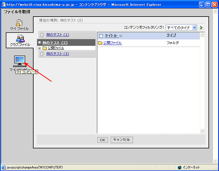Click the file list scrollbar down arrow
Screen dimensions: 219x171
pyautogui.click(x=202, y=131)
